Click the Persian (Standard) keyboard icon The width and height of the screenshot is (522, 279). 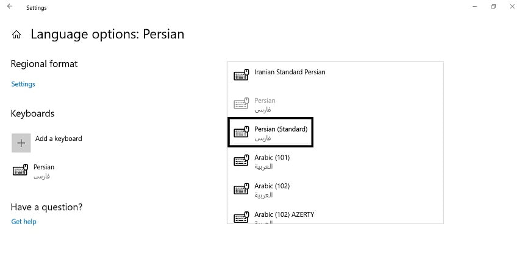(x=241, y=132)
